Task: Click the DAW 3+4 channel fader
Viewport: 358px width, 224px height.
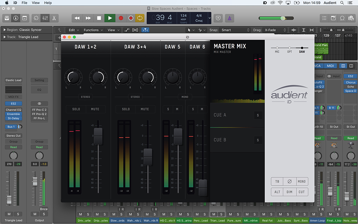Action: click(x=148, y=156)
